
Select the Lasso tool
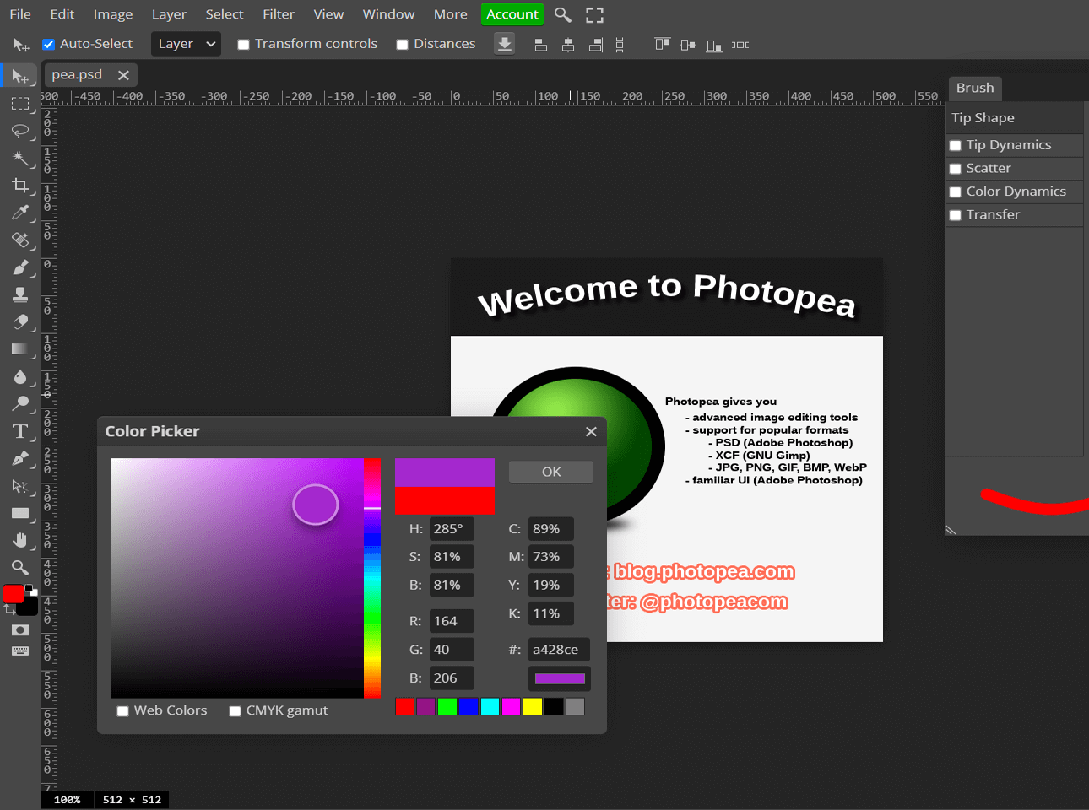coord(20,131)
